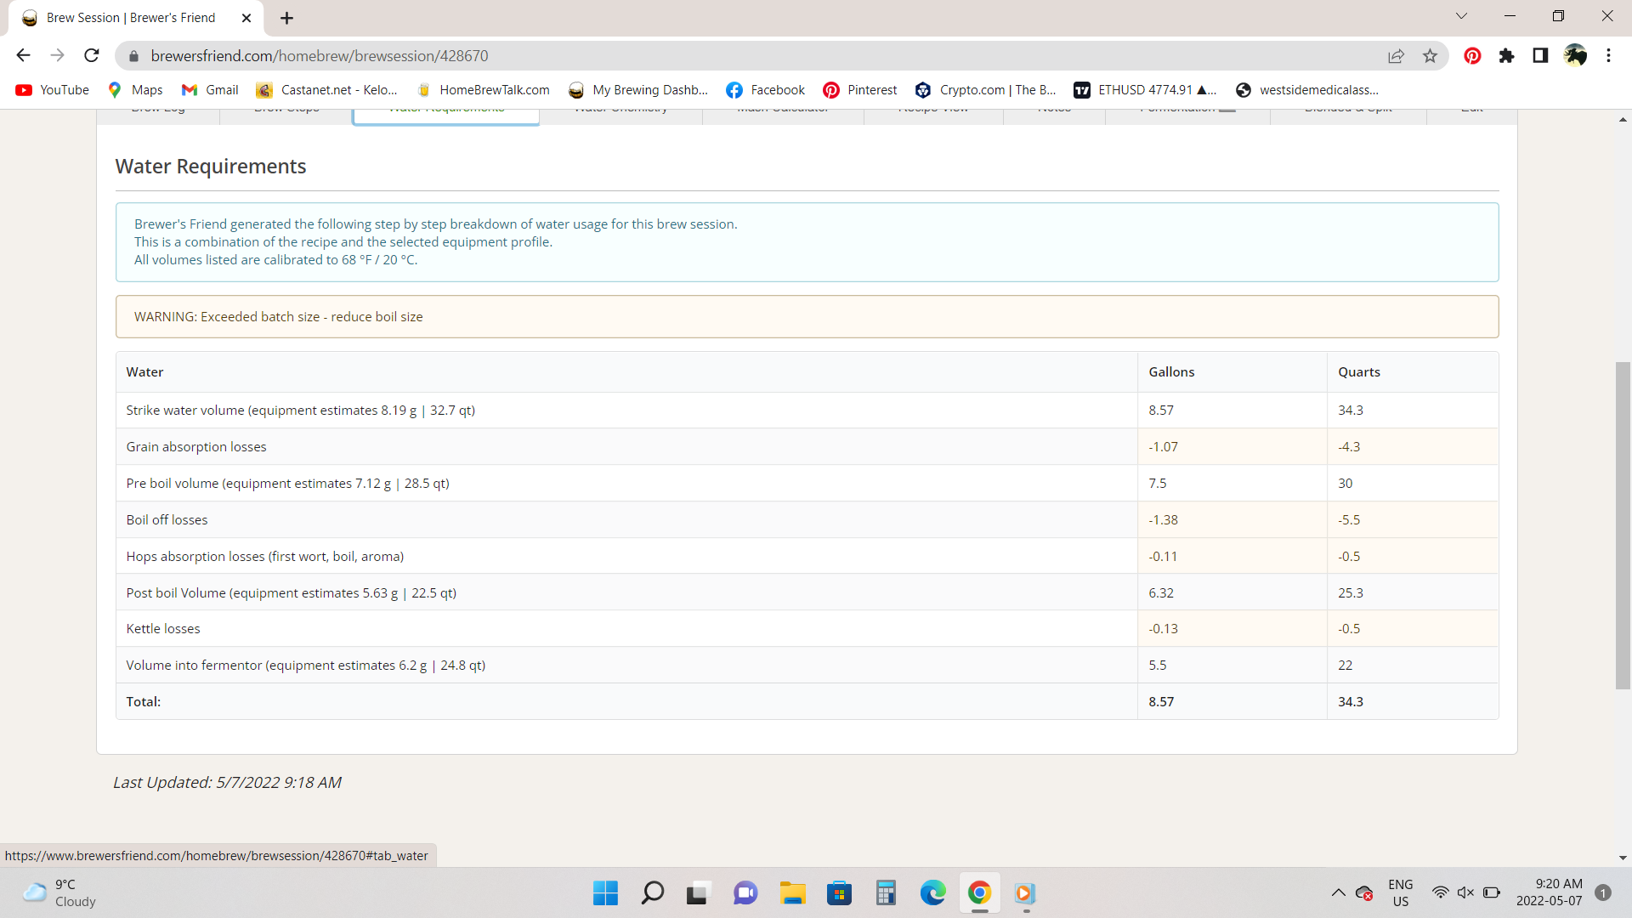Bookmark this page with star icon
Image resolution: width=1632 pixels, height=918 pixels.
click(x=1430, y=55)
